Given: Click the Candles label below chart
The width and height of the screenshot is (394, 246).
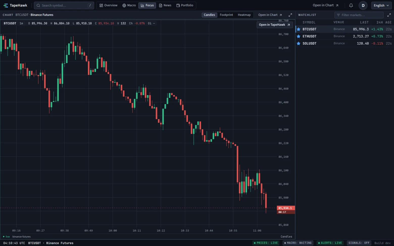Looking at the screenshot, I should coord(286,237).
